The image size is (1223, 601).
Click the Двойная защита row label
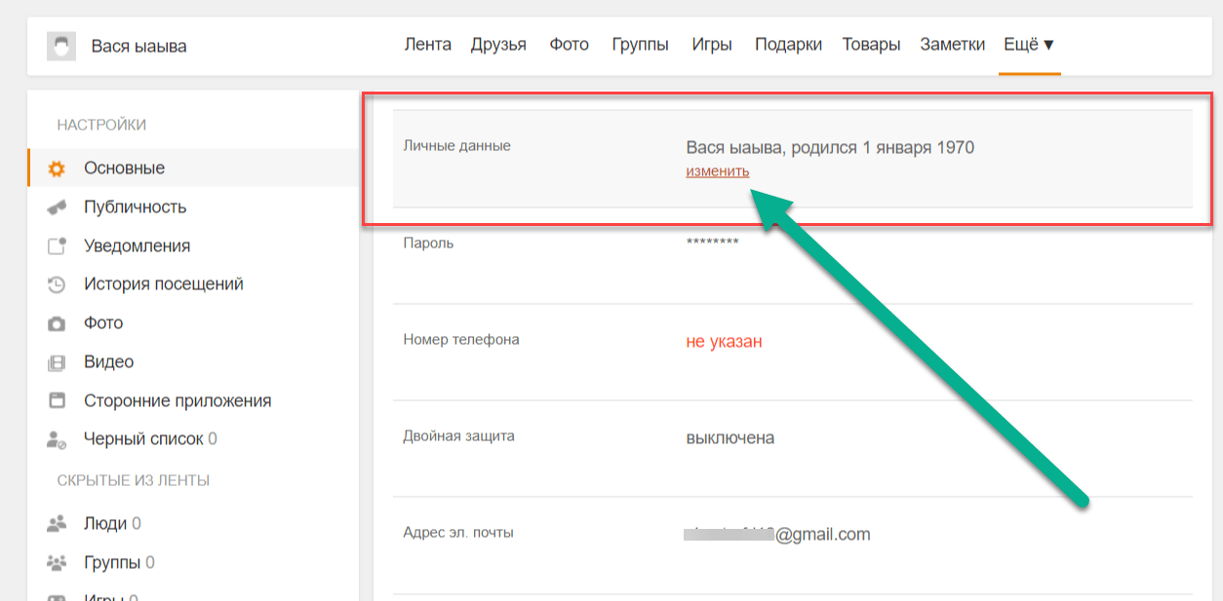pyautogui.click(x=458, y=436)
